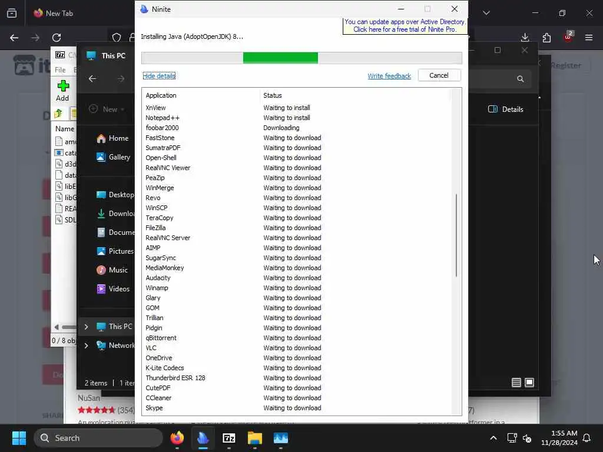Select the XnView application row
Viewport: 603px width, 452px height.
coord(297,108)
